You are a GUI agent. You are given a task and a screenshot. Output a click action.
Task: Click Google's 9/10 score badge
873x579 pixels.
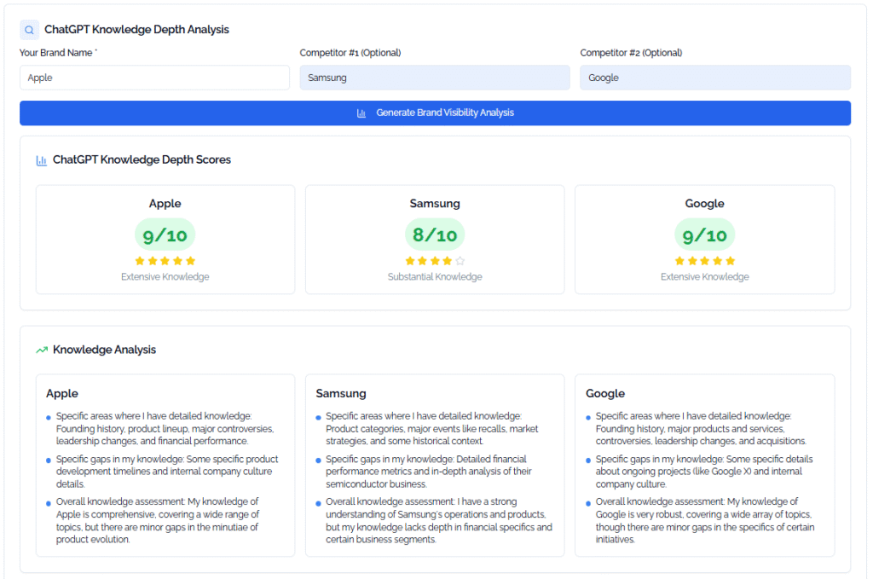coord(705,235)
